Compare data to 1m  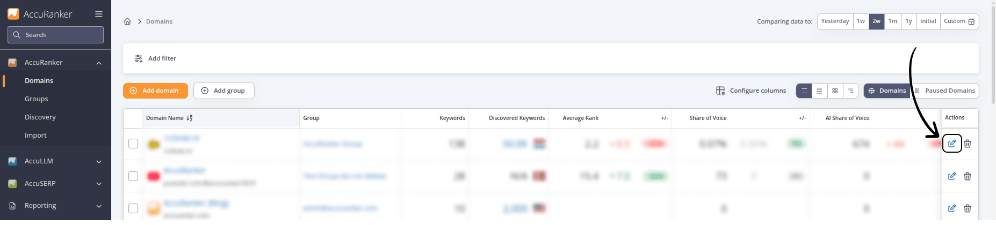pos(892,21)
